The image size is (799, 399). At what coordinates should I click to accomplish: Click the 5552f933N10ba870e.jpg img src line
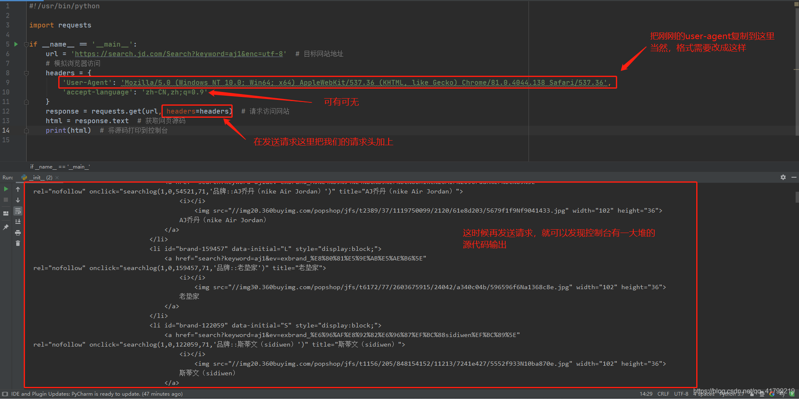click(x=430, y=364)
